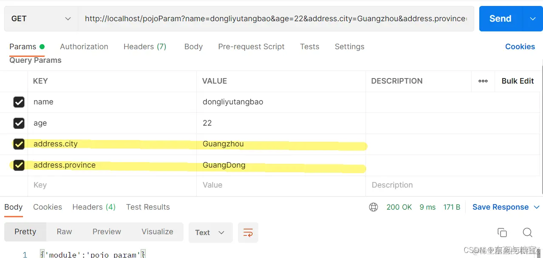Select the response Body tab
Image resolution: width=543 pixels, height=258 pixels.
click(13, 207)
